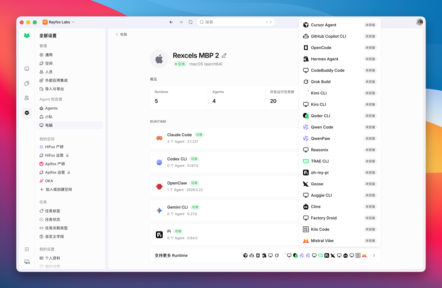Open 任务状态 settings
The height and width of the screenshot is (288, 442).
click(70, 220)
